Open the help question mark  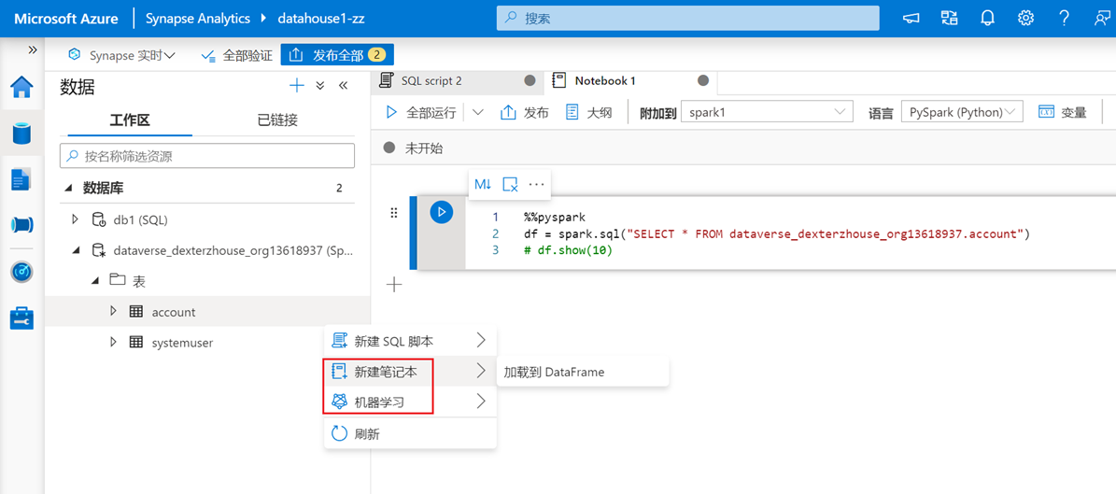[x=1064, y=19]
